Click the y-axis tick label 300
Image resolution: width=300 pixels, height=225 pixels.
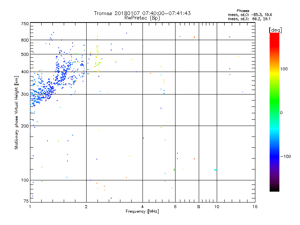click(25, 94)
